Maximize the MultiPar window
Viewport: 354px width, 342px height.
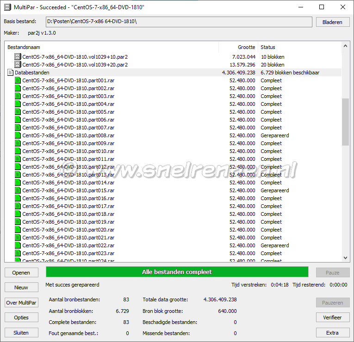(x=322, y=7)
